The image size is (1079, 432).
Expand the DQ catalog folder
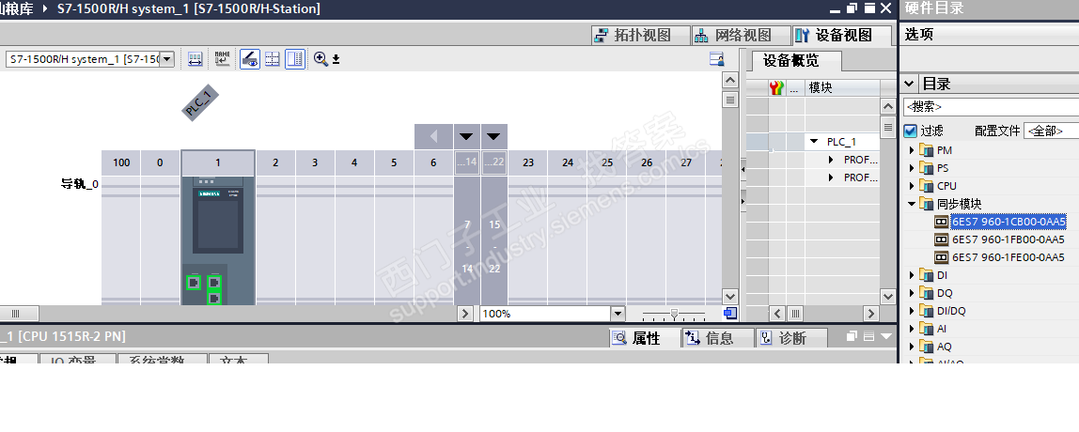[x=912, y=293]
